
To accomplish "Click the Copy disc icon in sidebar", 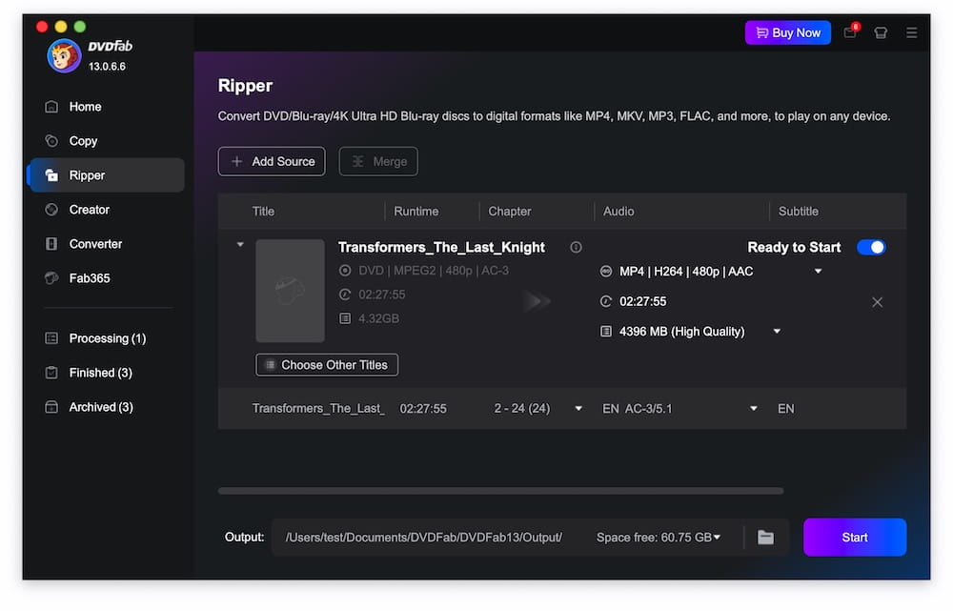I will tap(51, 141).
